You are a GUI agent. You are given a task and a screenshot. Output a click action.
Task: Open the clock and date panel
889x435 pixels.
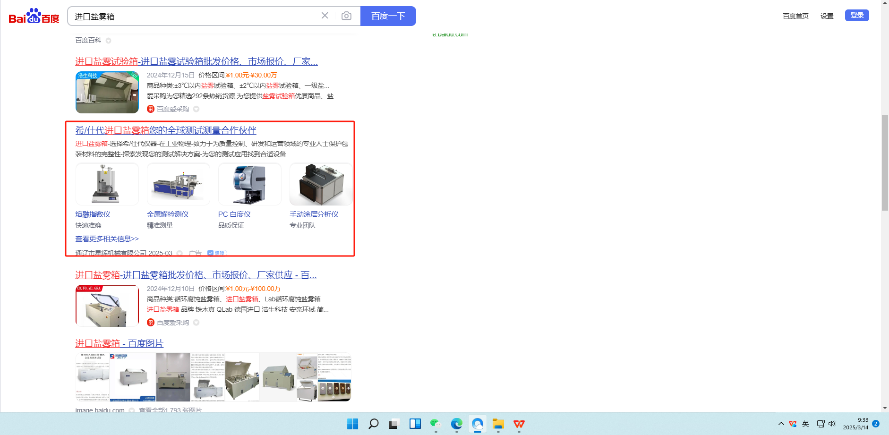coord(855,424)
